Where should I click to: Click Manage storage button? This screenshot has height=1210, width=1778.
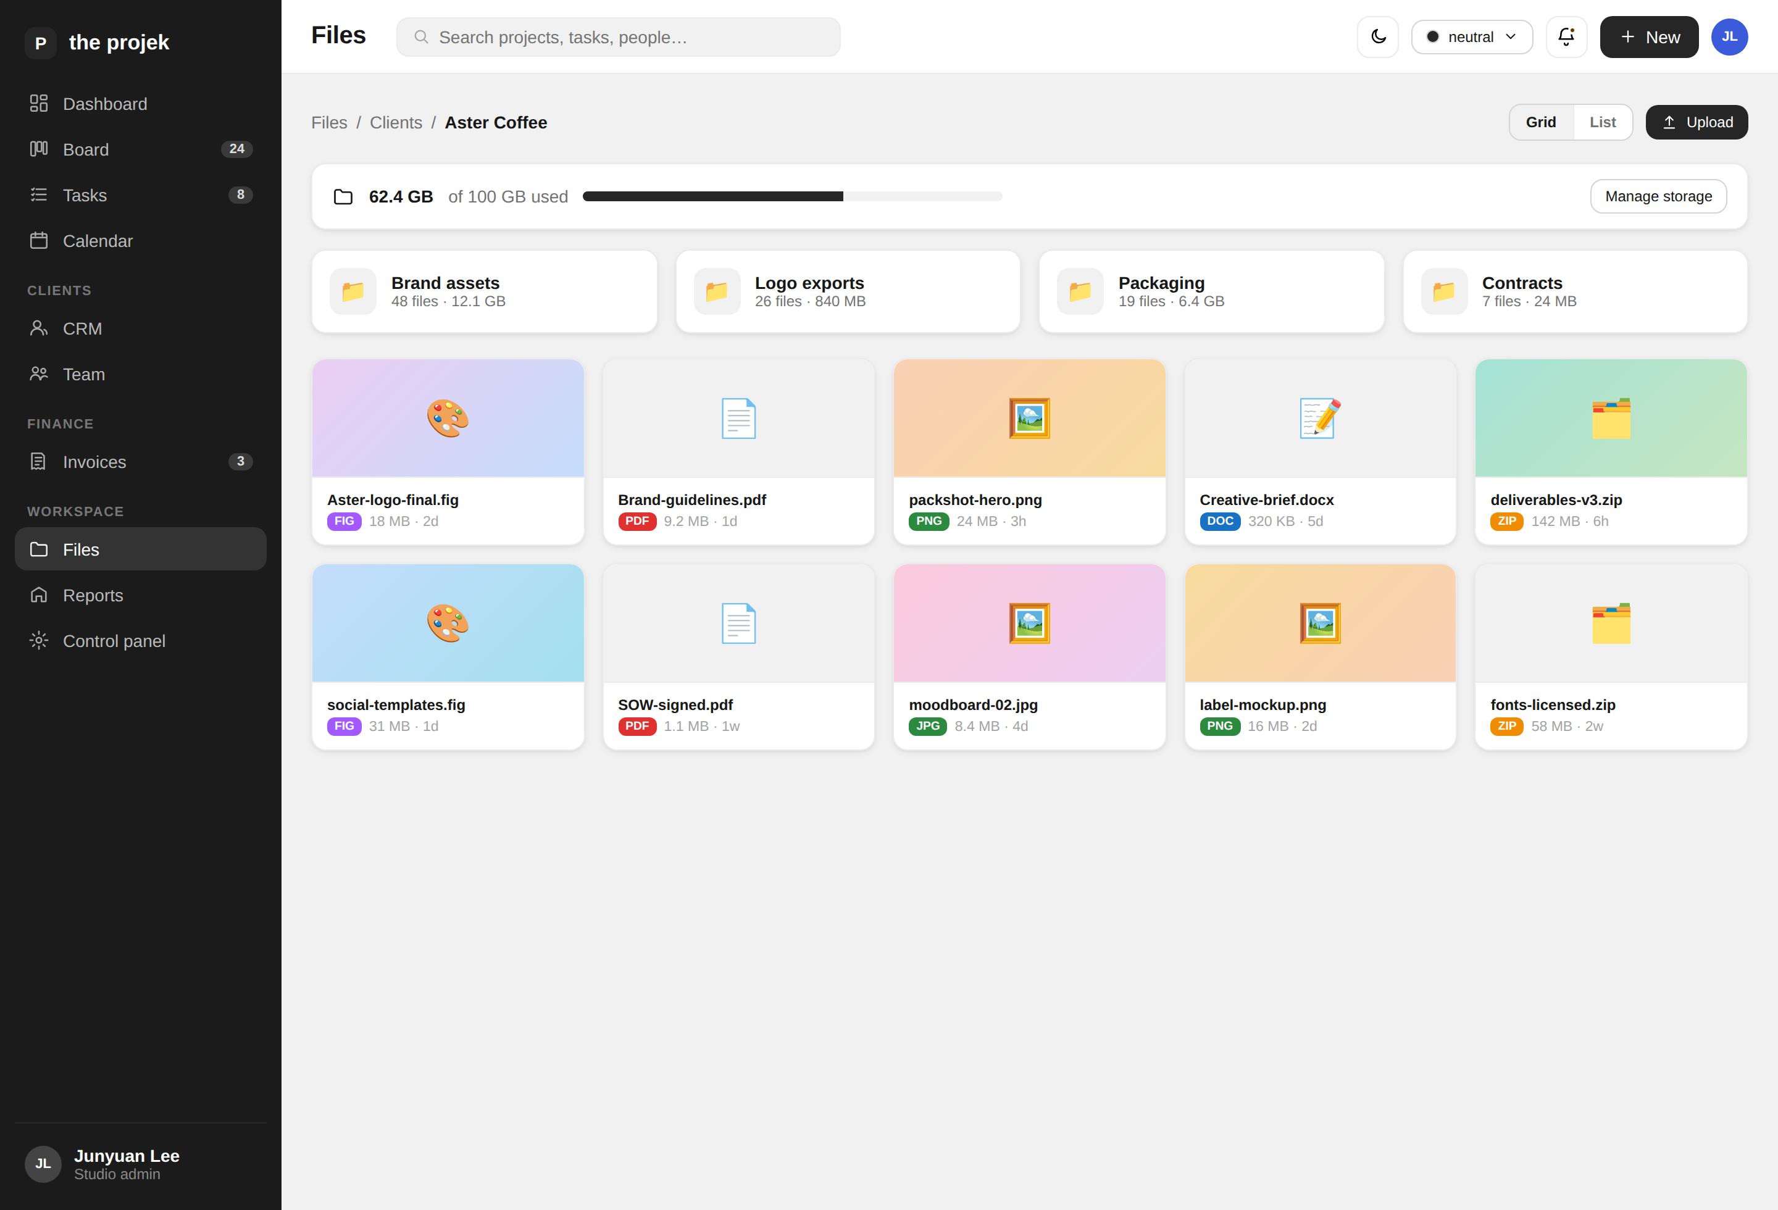tap(1658, 196)
